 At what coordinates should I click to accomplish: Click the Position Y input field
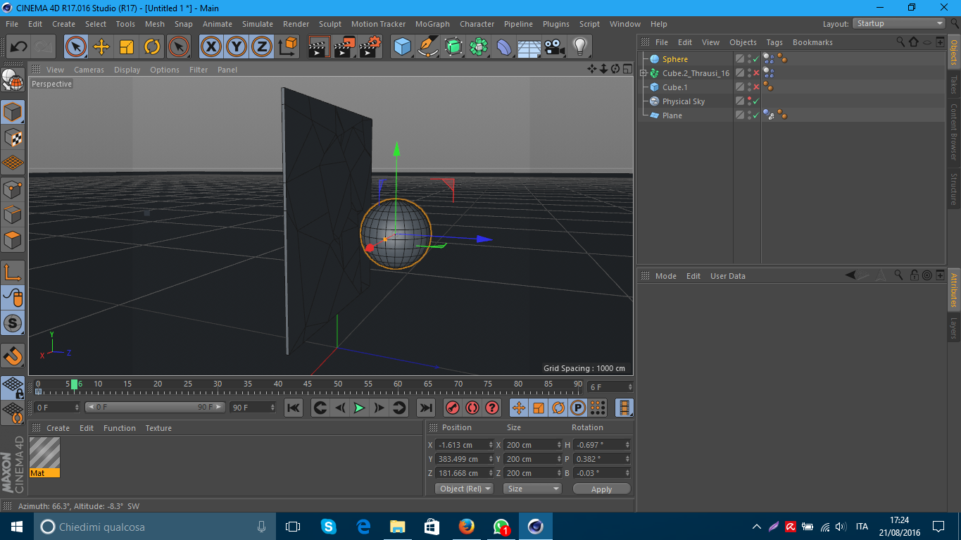tap(460, 459)
